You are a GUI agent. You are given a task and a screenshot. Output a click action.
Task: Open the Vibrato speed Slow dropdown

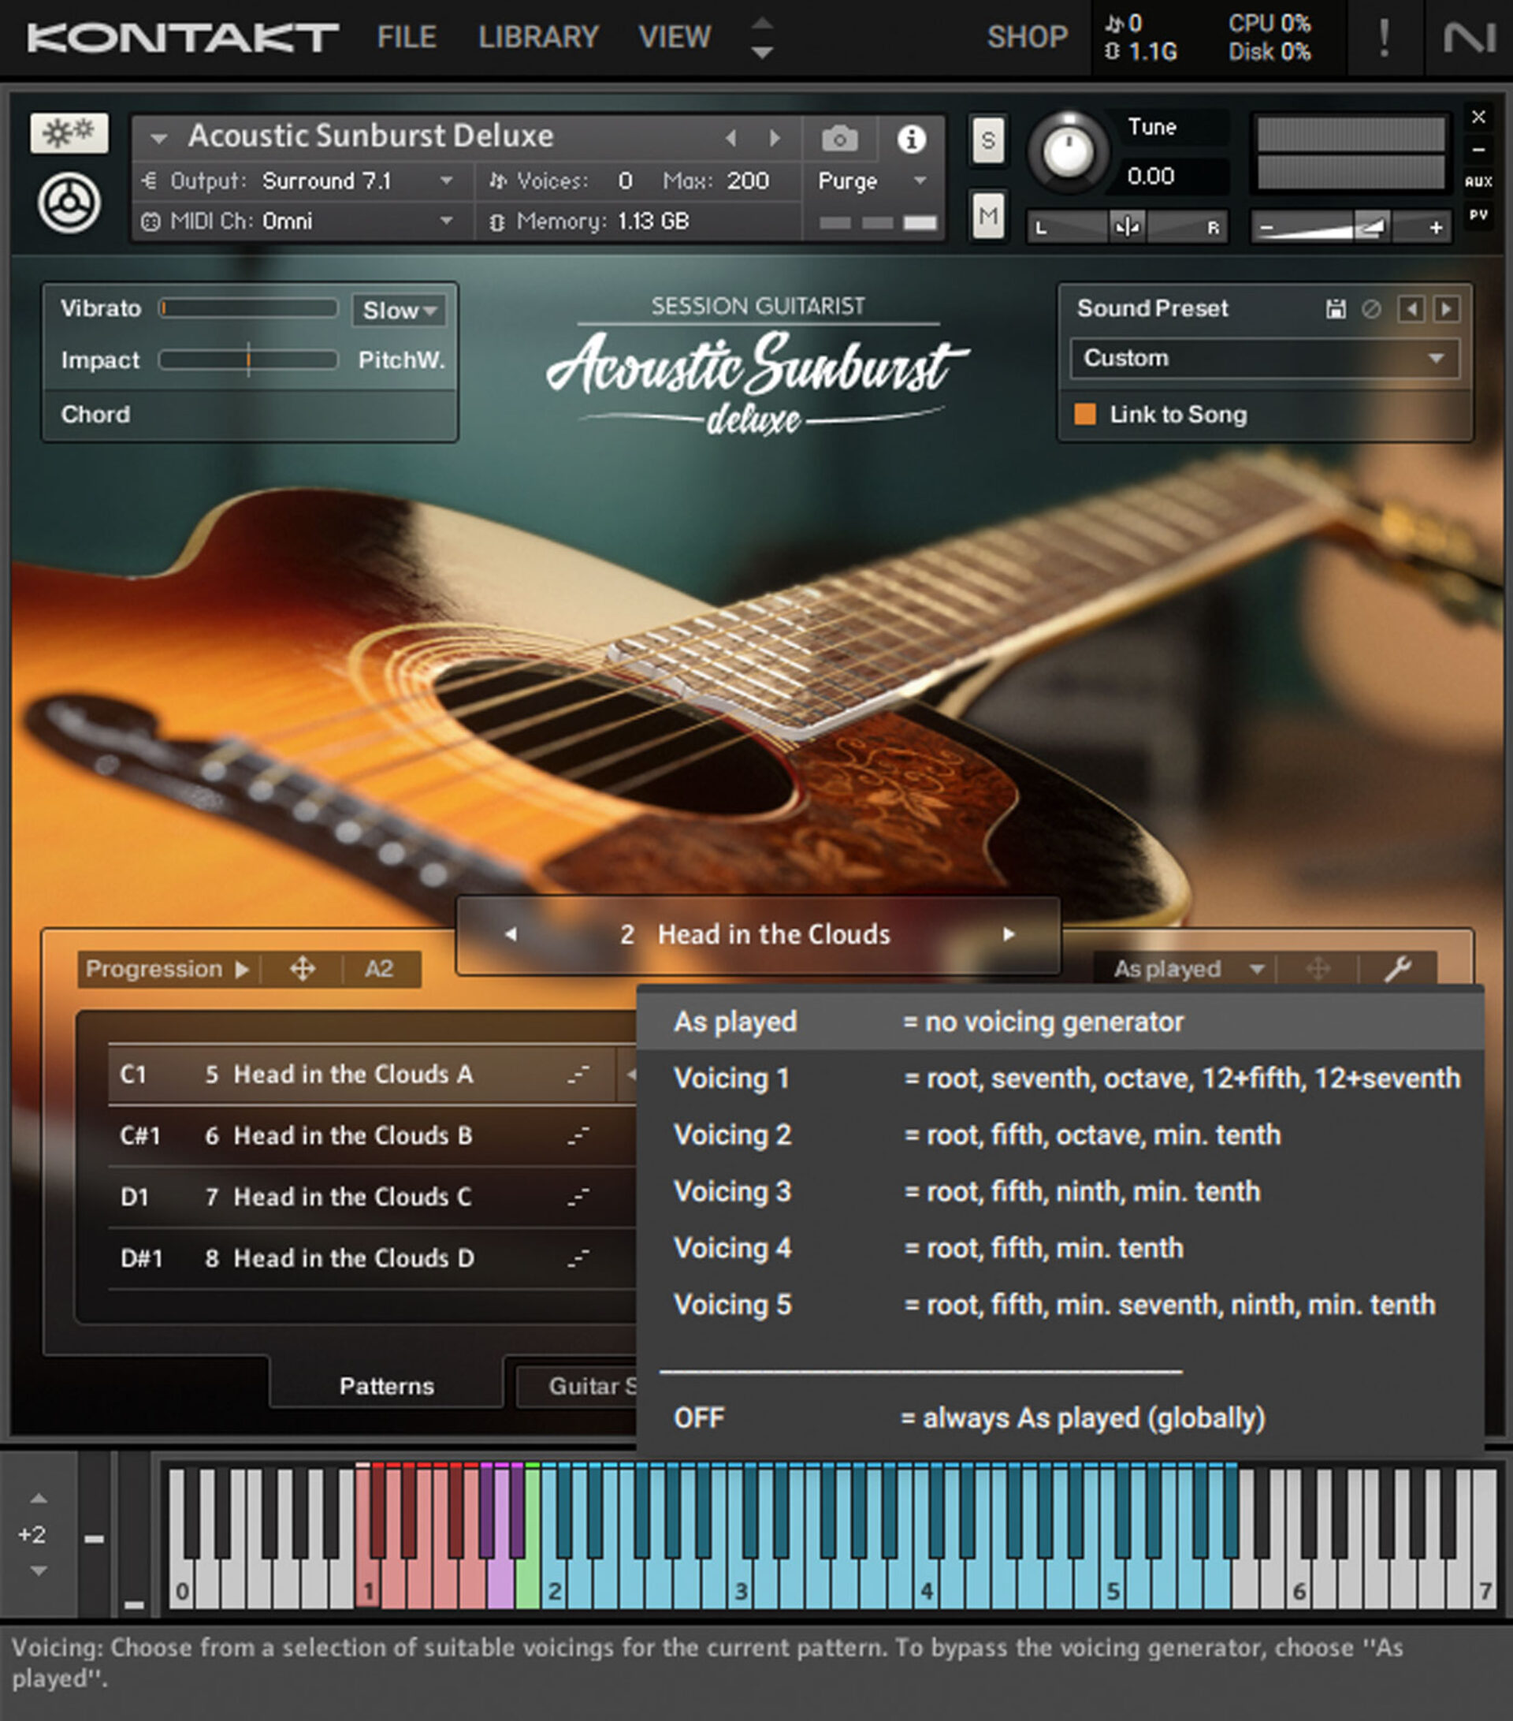pyautogui.click(x=398, y=311)
